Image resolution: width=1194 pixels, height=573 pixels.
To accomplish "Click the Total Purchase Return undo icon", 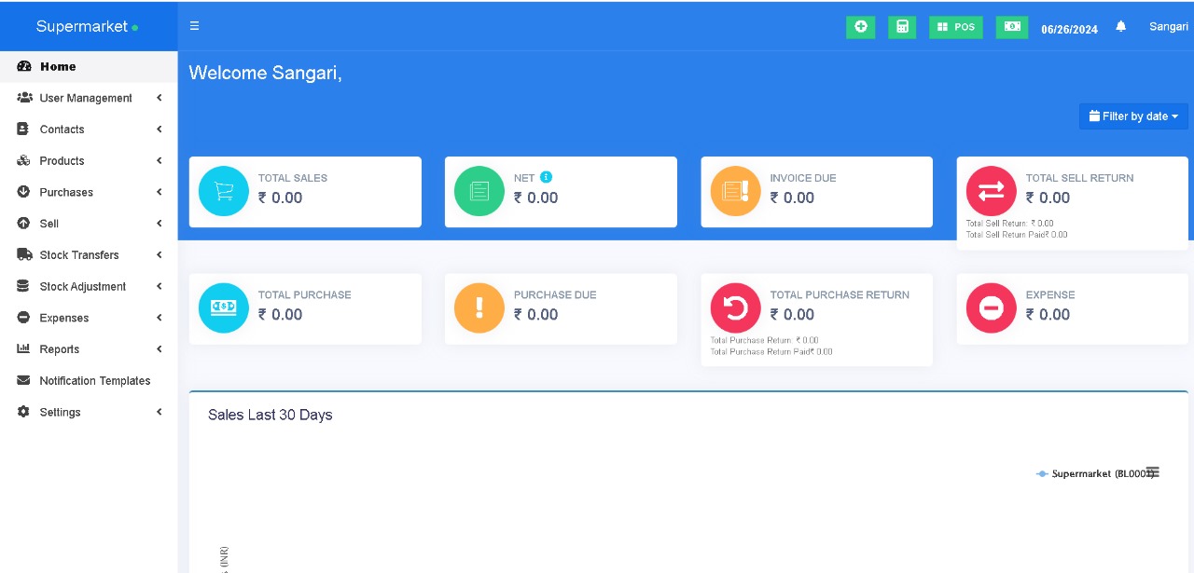I will (x=736, y=307).
